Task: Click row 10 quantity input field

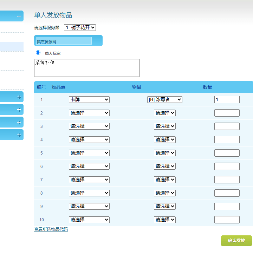Action: pyautogui.click(x=227, y=220)
